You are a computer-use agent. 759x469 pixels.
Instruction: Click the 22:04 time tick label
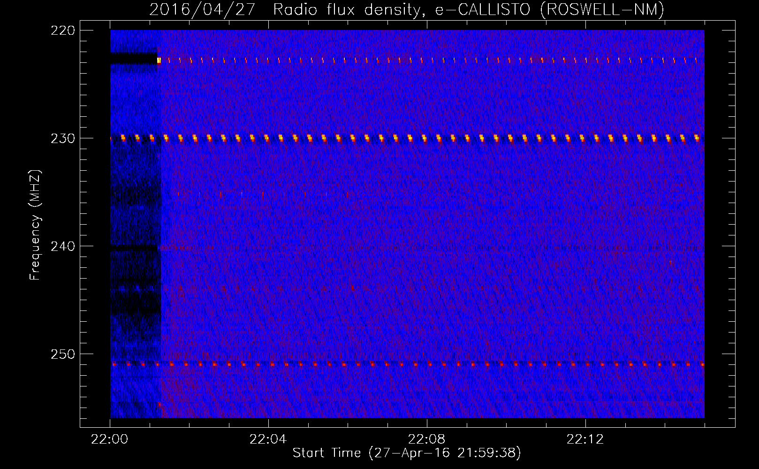pos(268,439)
